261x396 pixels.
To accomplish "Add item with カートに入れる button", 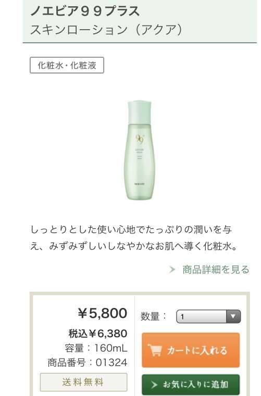I will point(191,350).
